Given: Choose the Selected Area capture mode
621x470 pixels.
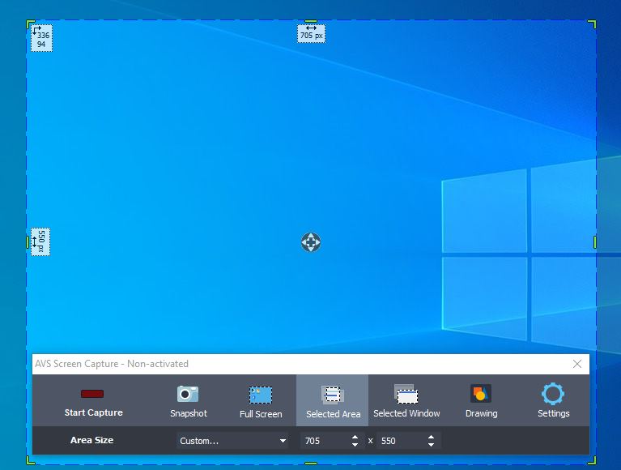Looking at the screenshot, I should click(332, 400).
